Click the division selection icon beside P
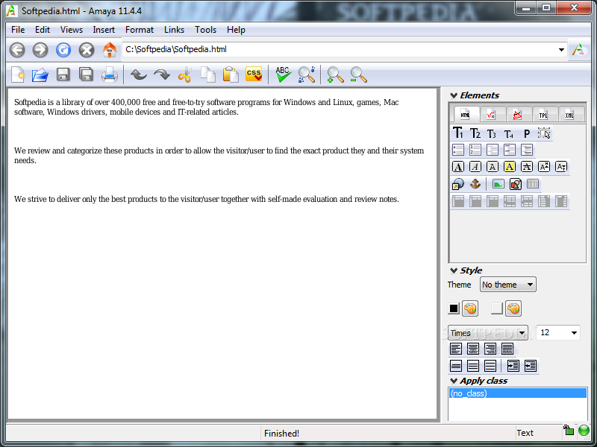This screenshot has width=597, height=447. click(x=544, y=133)
